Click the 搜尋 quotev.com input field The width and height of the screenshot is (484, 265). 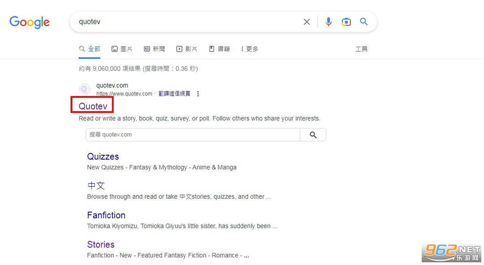[193, 135]
